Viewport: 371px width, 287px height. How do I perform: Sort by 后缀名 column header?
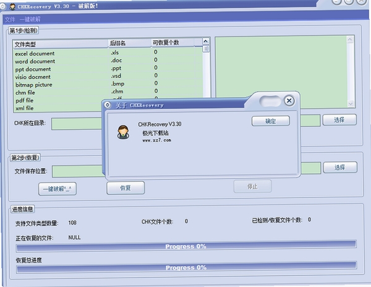tap(130, 43)
